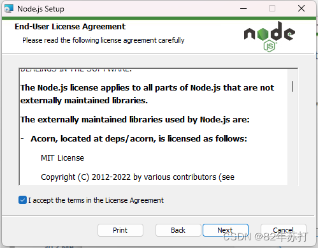318x248 pixels.
Task: Minimize the Node.js Setup window
Action: tap(243, 8)
